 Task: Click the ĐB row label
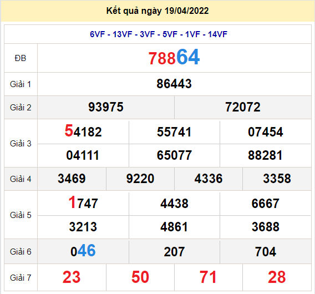click(x=21, y=58)
